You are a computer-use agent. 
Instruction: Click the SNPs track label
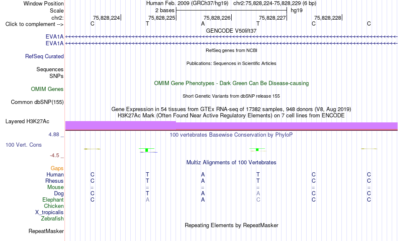[57, 76]
